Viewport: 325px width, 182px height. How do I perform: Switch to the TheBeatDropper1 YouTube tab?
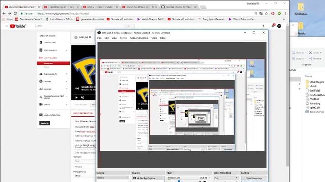tap(61, 7)
